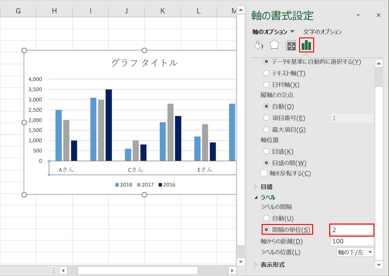Click the 軸からの距離 input field
Image resolution: width=389 pixels, height=276 pixels.
352,241
